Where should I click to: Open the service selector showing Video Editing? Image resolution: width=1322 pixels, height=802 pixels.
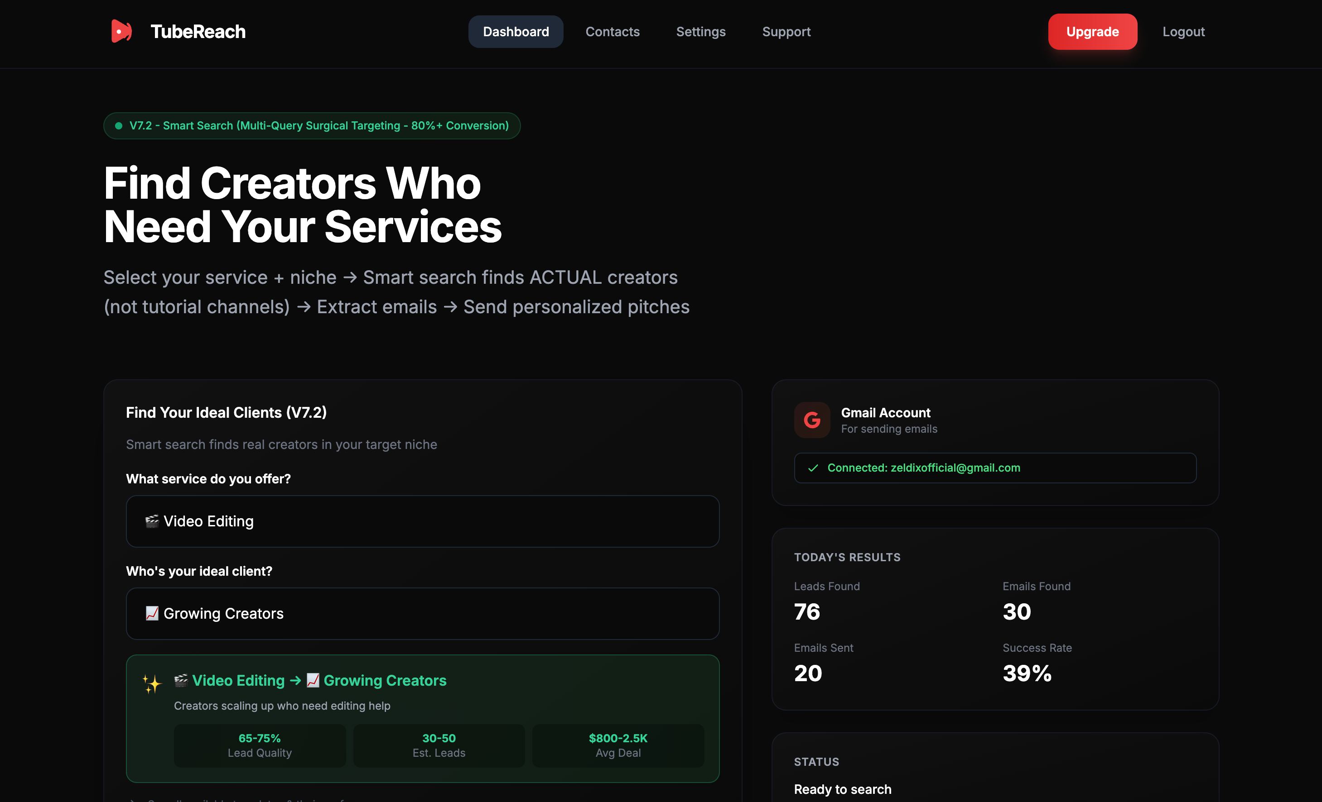(x=422, y=520)
